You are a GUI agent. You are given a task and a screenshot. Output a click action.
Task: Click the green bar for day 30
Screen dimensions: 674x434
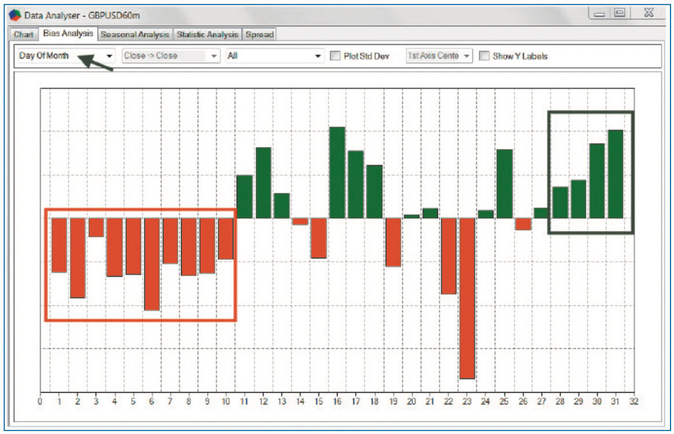597,181
